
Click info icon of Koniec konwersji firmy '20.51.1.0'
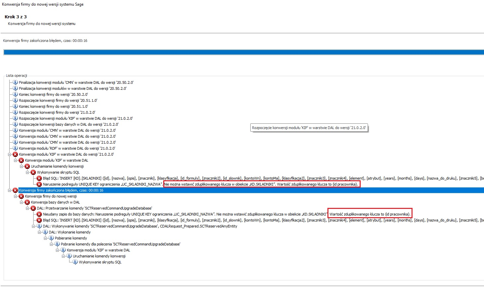(x=15, y=106)
